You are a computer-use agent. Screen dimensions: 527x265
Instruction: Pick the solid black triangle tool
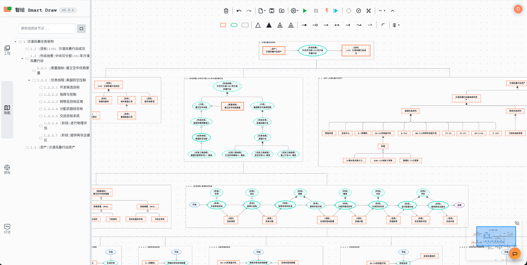(269, 25)
